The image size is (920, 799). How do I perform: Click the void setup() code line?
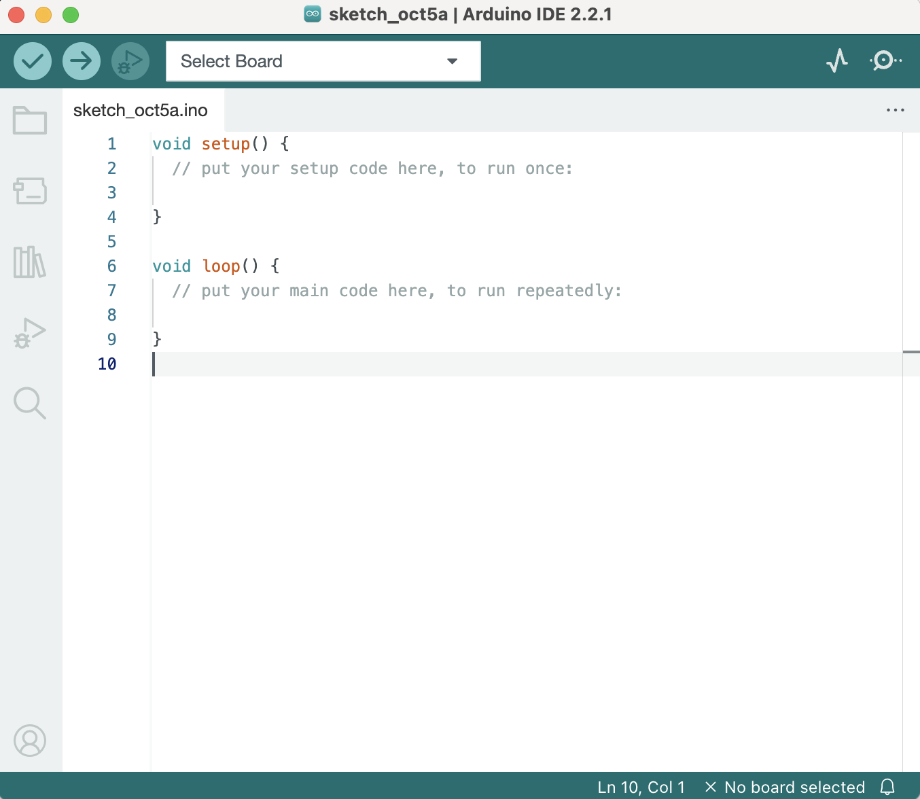click(x=221, y=144)
